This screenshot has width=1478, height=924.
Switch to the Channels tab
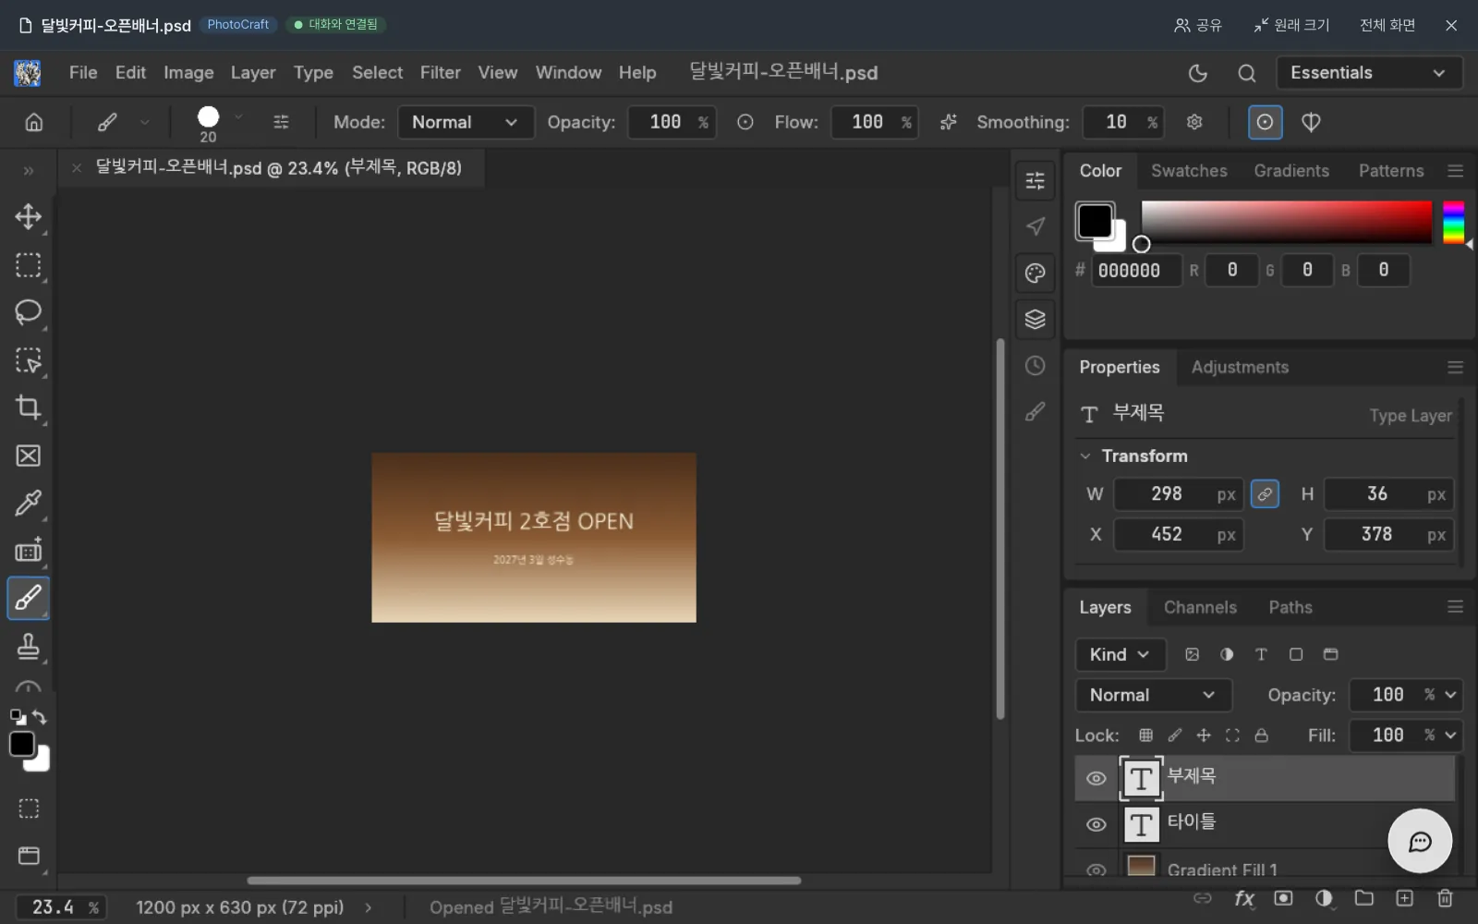(x=1200, y=607)
